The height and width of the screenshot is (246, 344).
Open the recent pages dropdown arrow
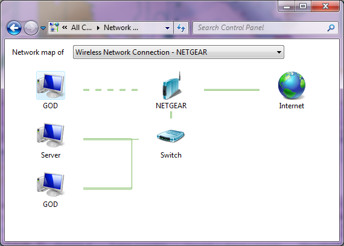coord(43,28)
